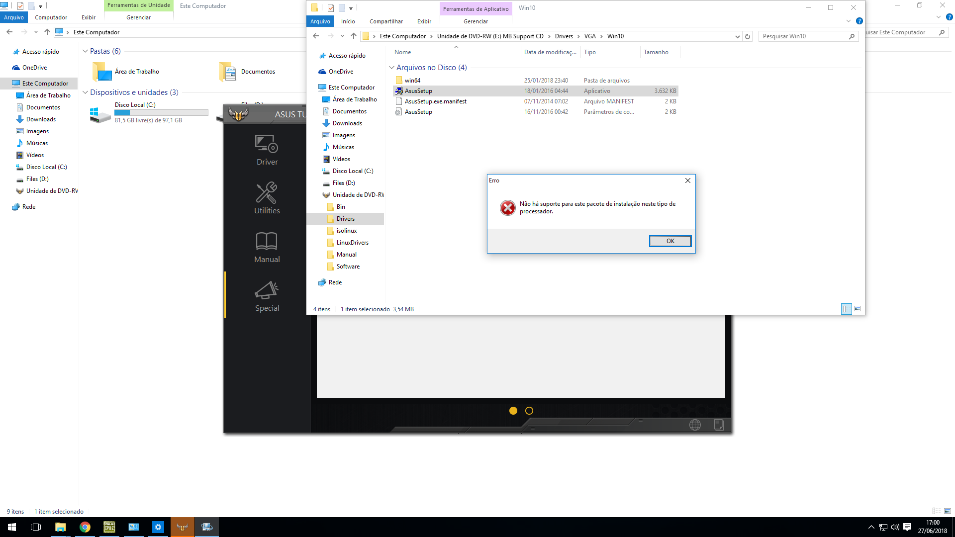Viewport: 955px width, 537px height.
Task: Go up one folder in Win10 window
Action: [354, 36]
